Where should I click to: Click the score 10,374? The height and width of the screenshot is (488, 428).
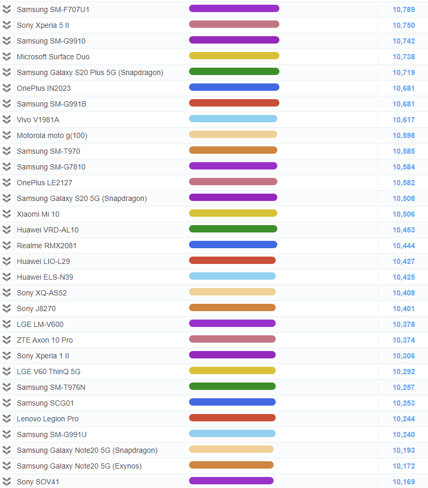[x=404, y=340]
